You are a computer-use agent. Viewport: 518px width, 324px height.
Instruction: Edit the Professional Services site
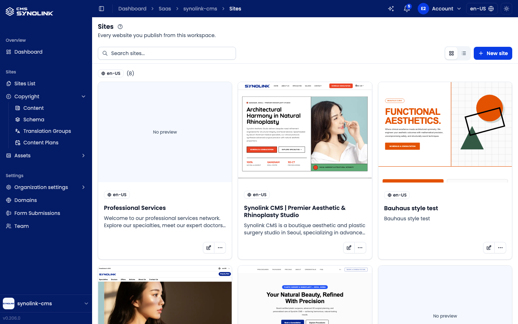pos(209,248)
